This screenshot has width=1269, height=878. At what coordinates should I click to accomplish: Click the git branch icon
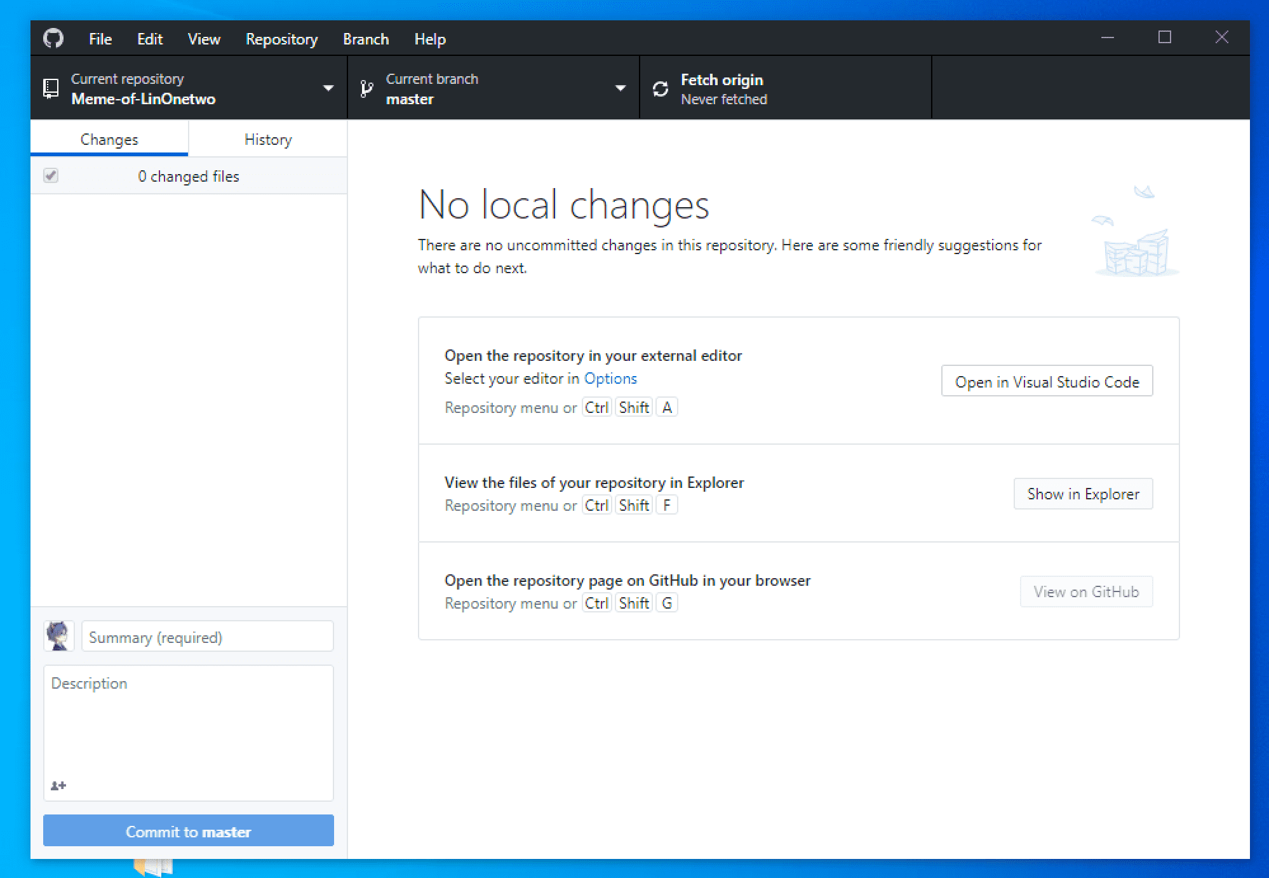(x=366, y=88)
